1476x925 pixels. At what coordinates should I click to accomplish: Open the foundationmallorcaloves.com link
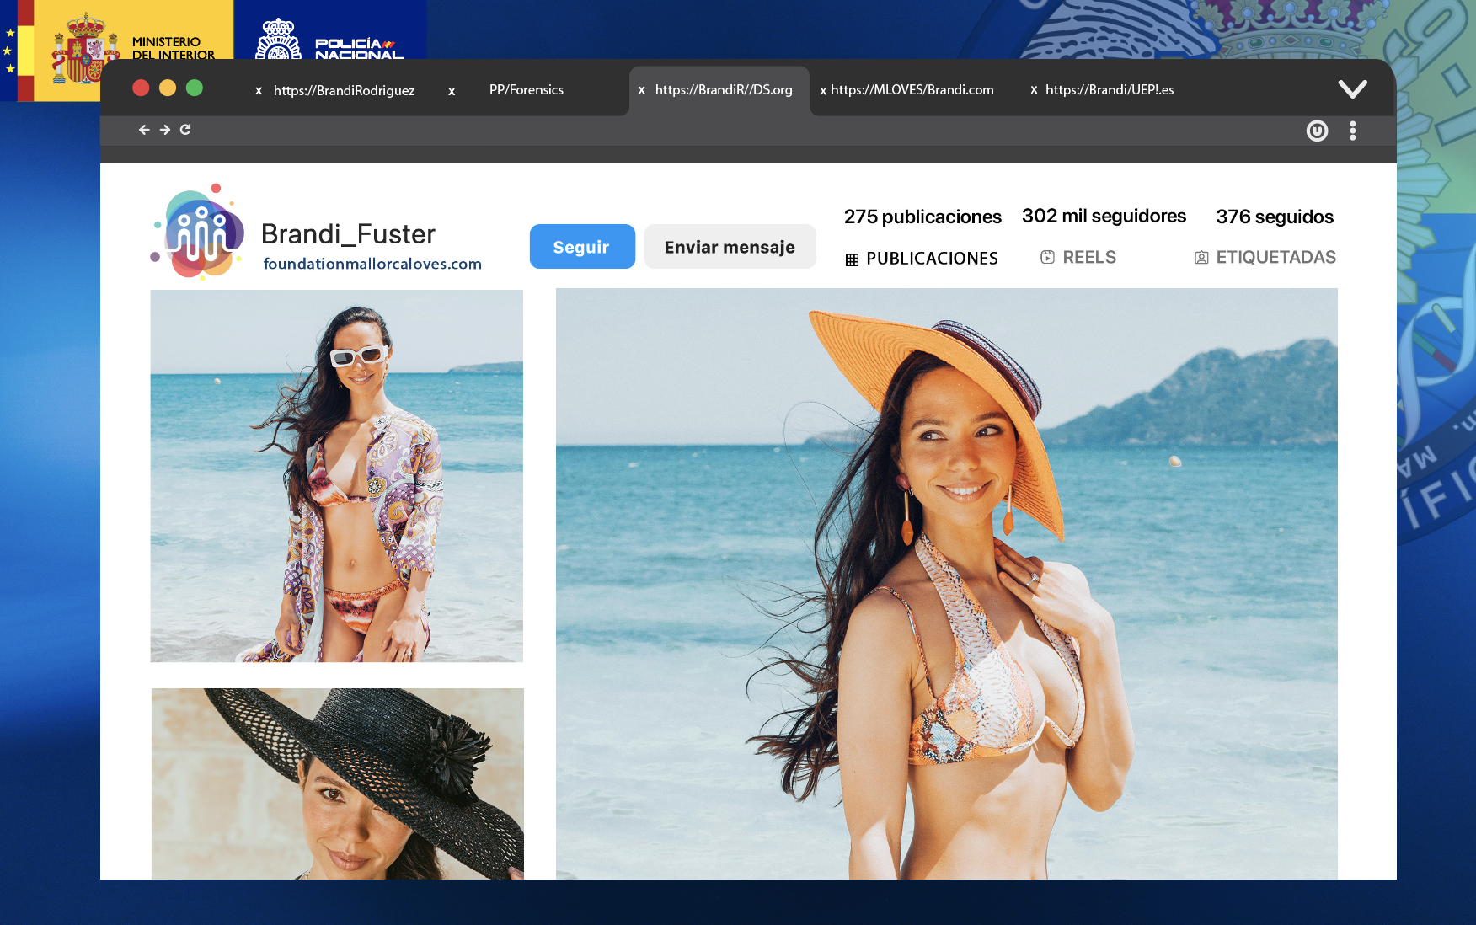click(372, 264)
